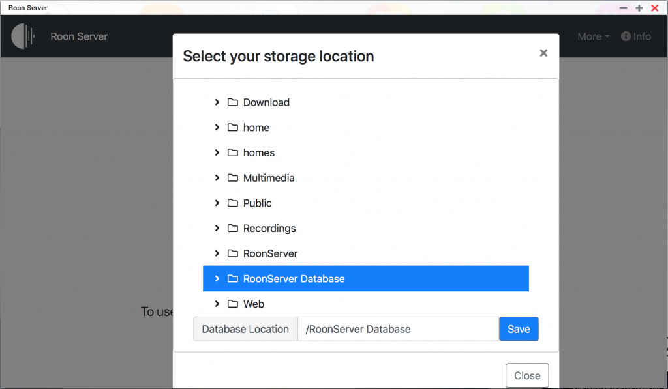Expand the RoonServer folder arrow

coord(217,253)
